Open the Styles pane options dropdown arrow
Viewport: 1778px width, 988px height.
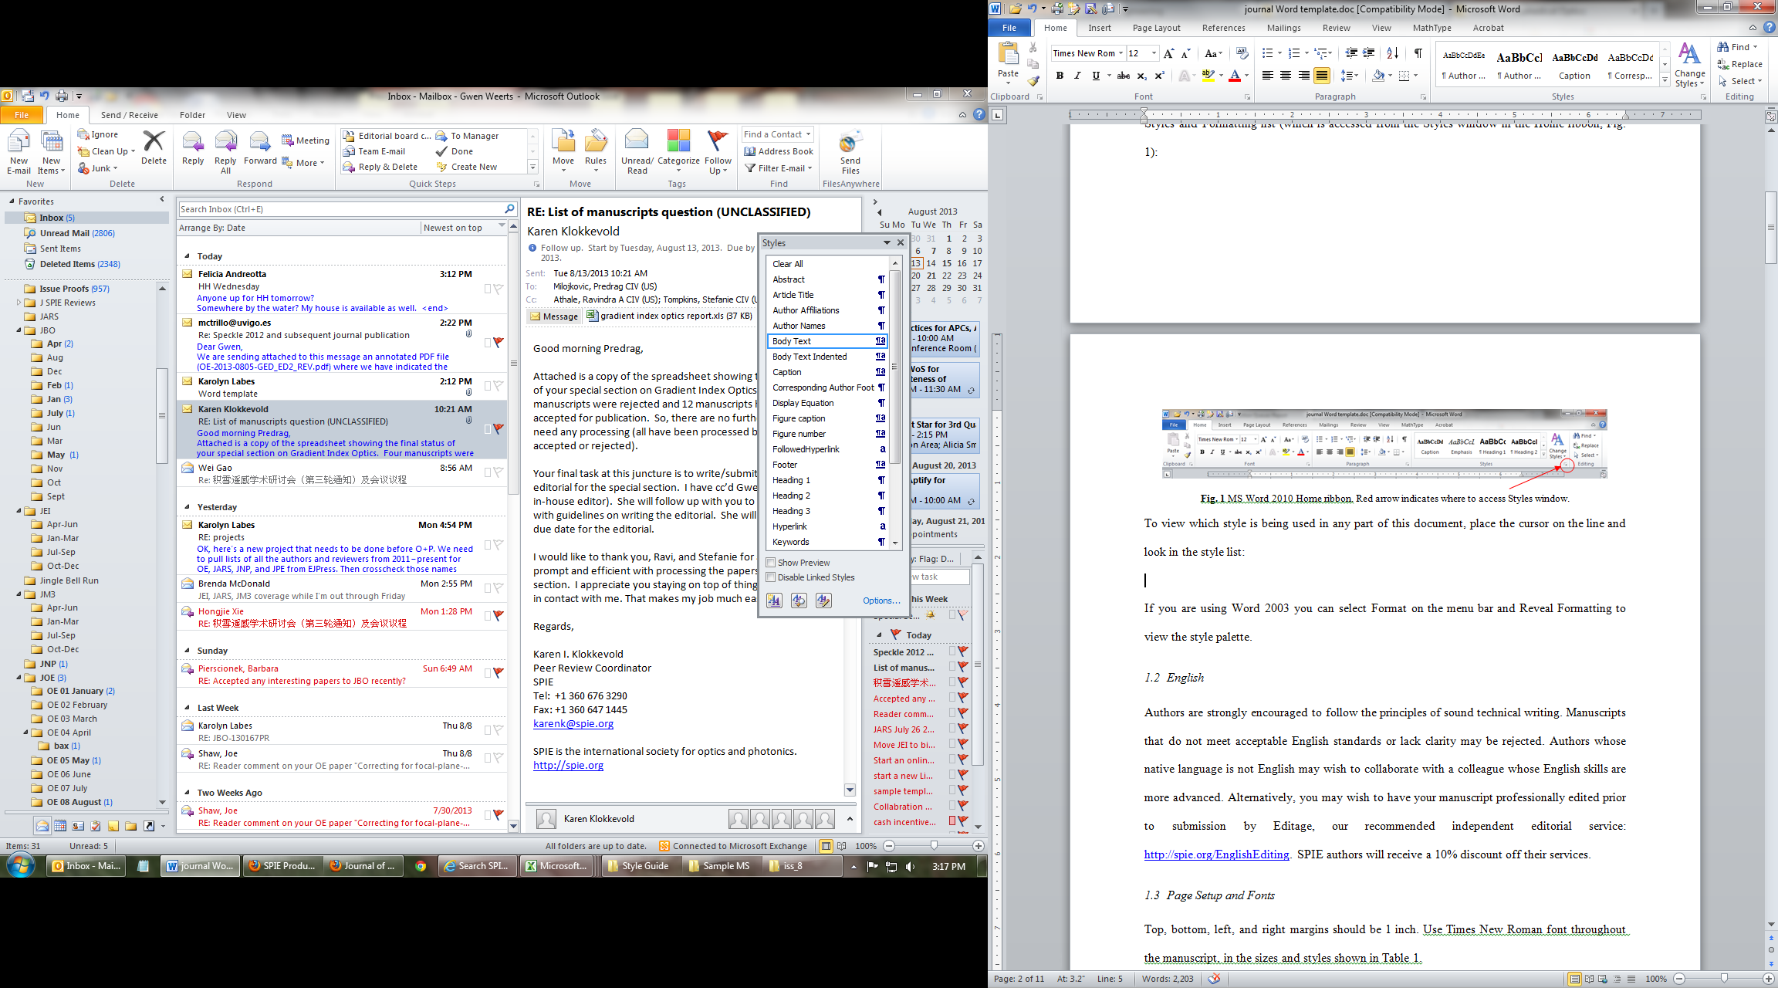[887, 242]
